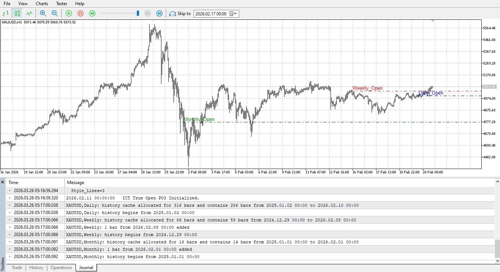This screenshot has height=272, width=500.
Task: Select the Style_Lines=3 journal row
Action: tap(250, 191)
